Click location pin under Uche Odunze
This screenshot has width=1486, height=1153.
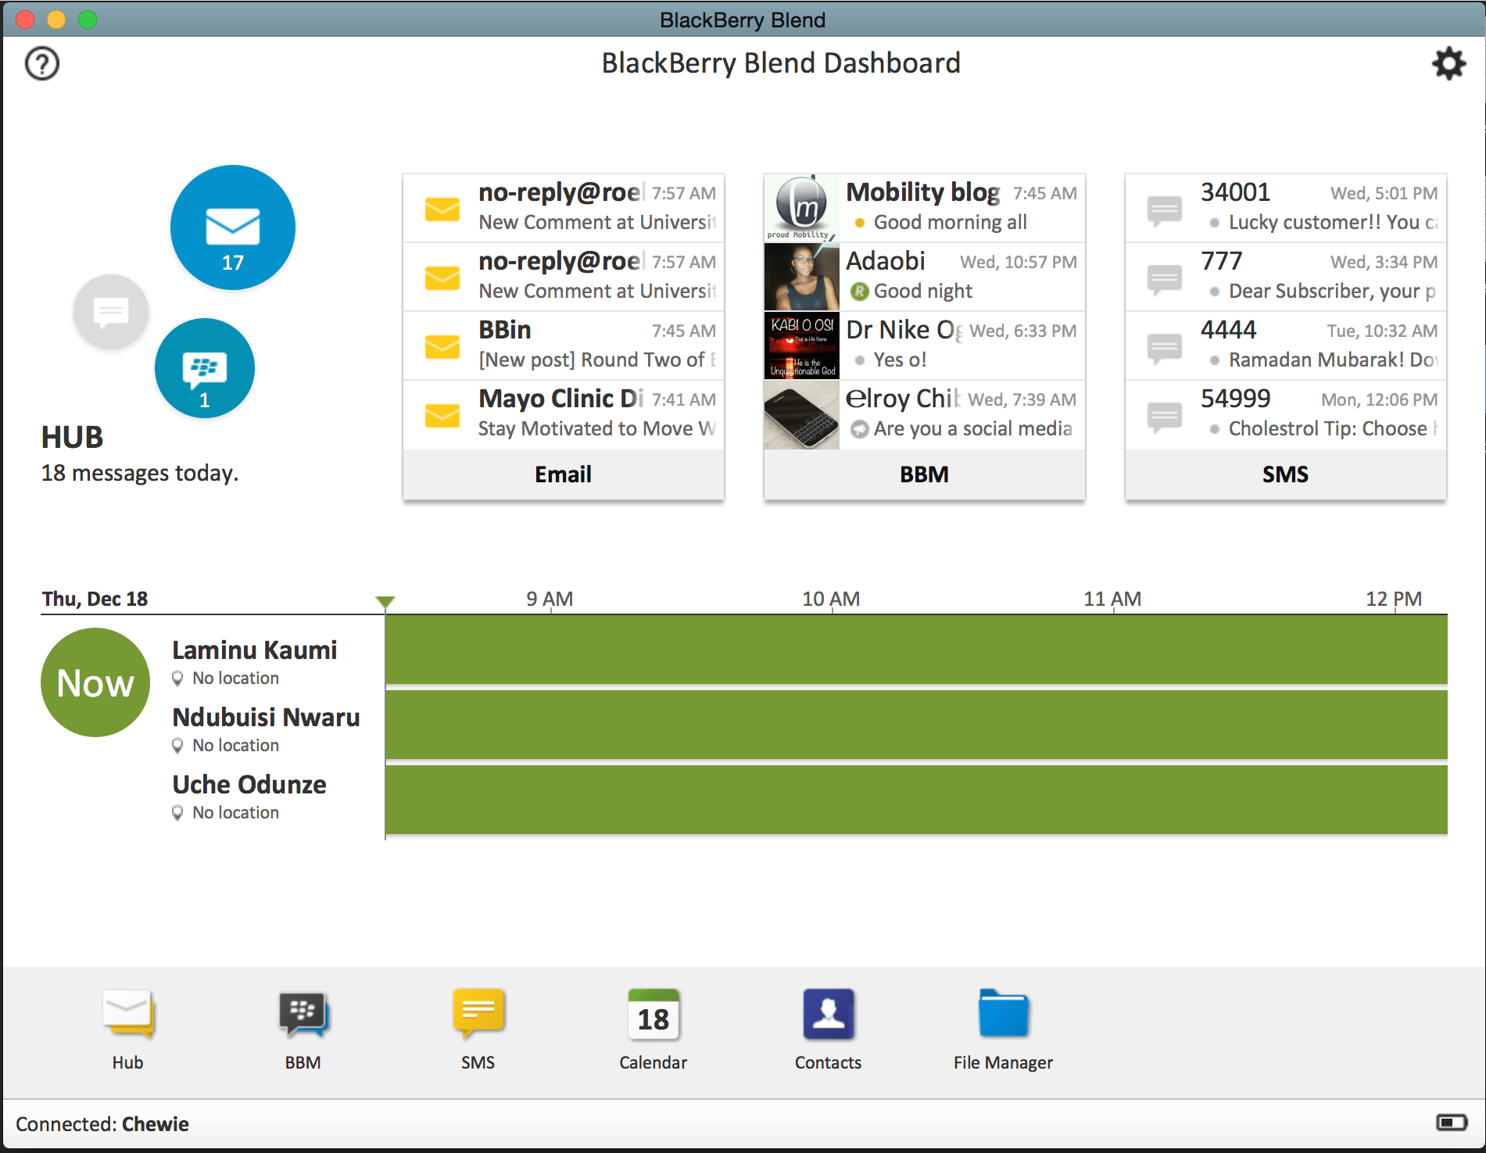[x=178, y=813]
